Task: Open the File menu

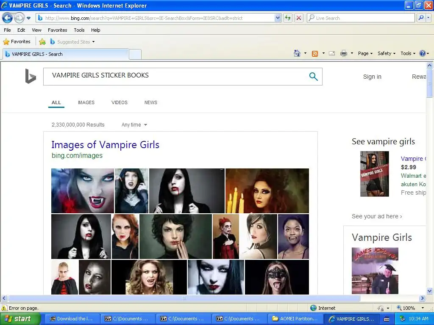Action: point(8,30)
